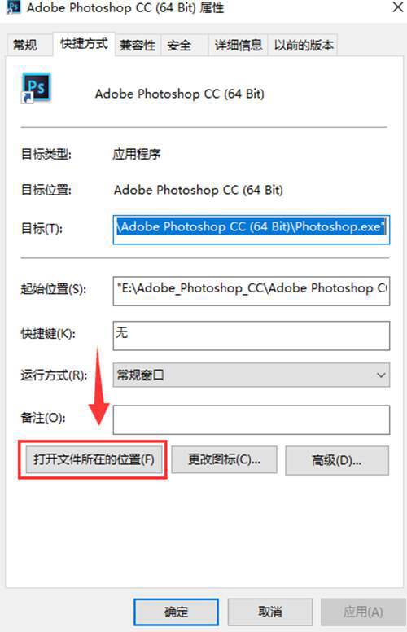
Task: Click the 更改图标(C)... button
Action: coord(224,459)
